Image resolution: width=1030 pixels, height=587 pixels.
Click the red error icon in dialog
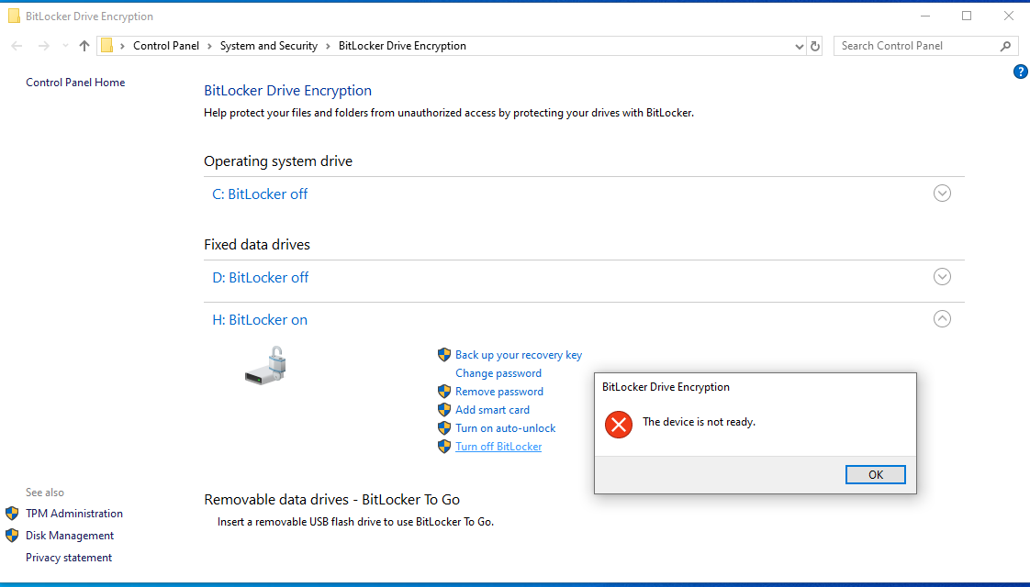tap(619, 424)
